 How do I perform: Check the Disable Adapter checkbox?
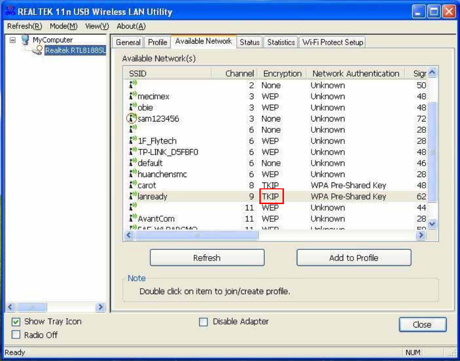pos(203,322)
